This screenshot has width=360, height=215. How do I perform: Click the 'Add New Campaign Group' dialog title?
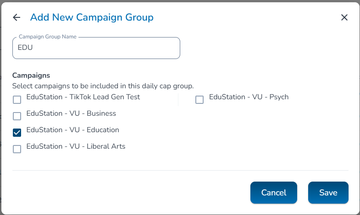point(92,18)
